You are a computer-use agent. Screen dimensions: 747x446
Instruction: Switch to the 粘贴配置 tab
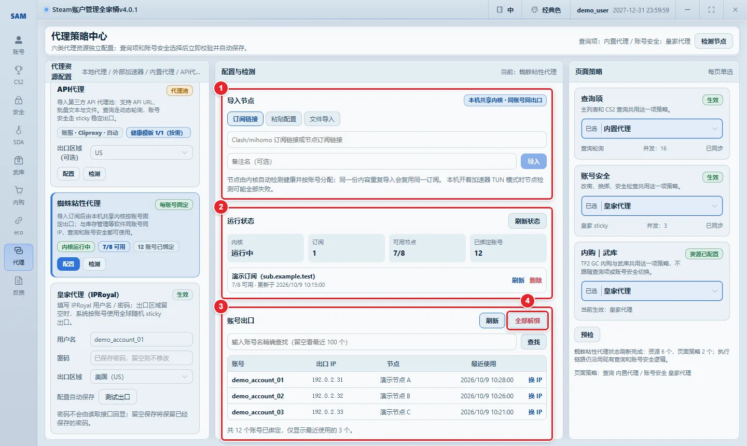284,119
